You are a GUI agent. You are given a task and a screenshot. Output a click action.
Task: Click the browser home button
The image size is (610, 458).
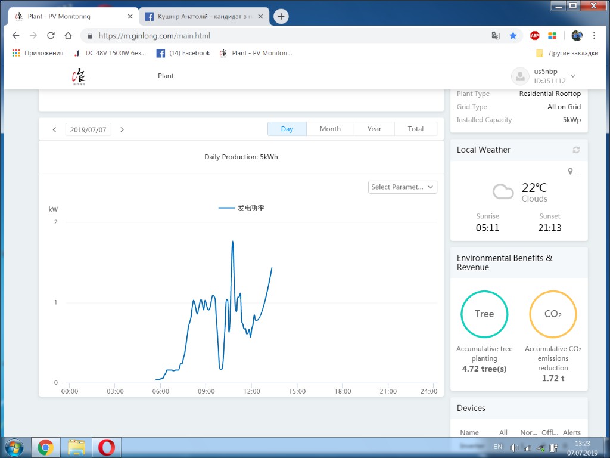tap(68, 35)
